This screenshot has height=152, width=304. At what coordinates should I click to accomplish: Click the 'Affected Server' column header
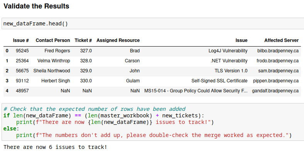click(281, 40)
